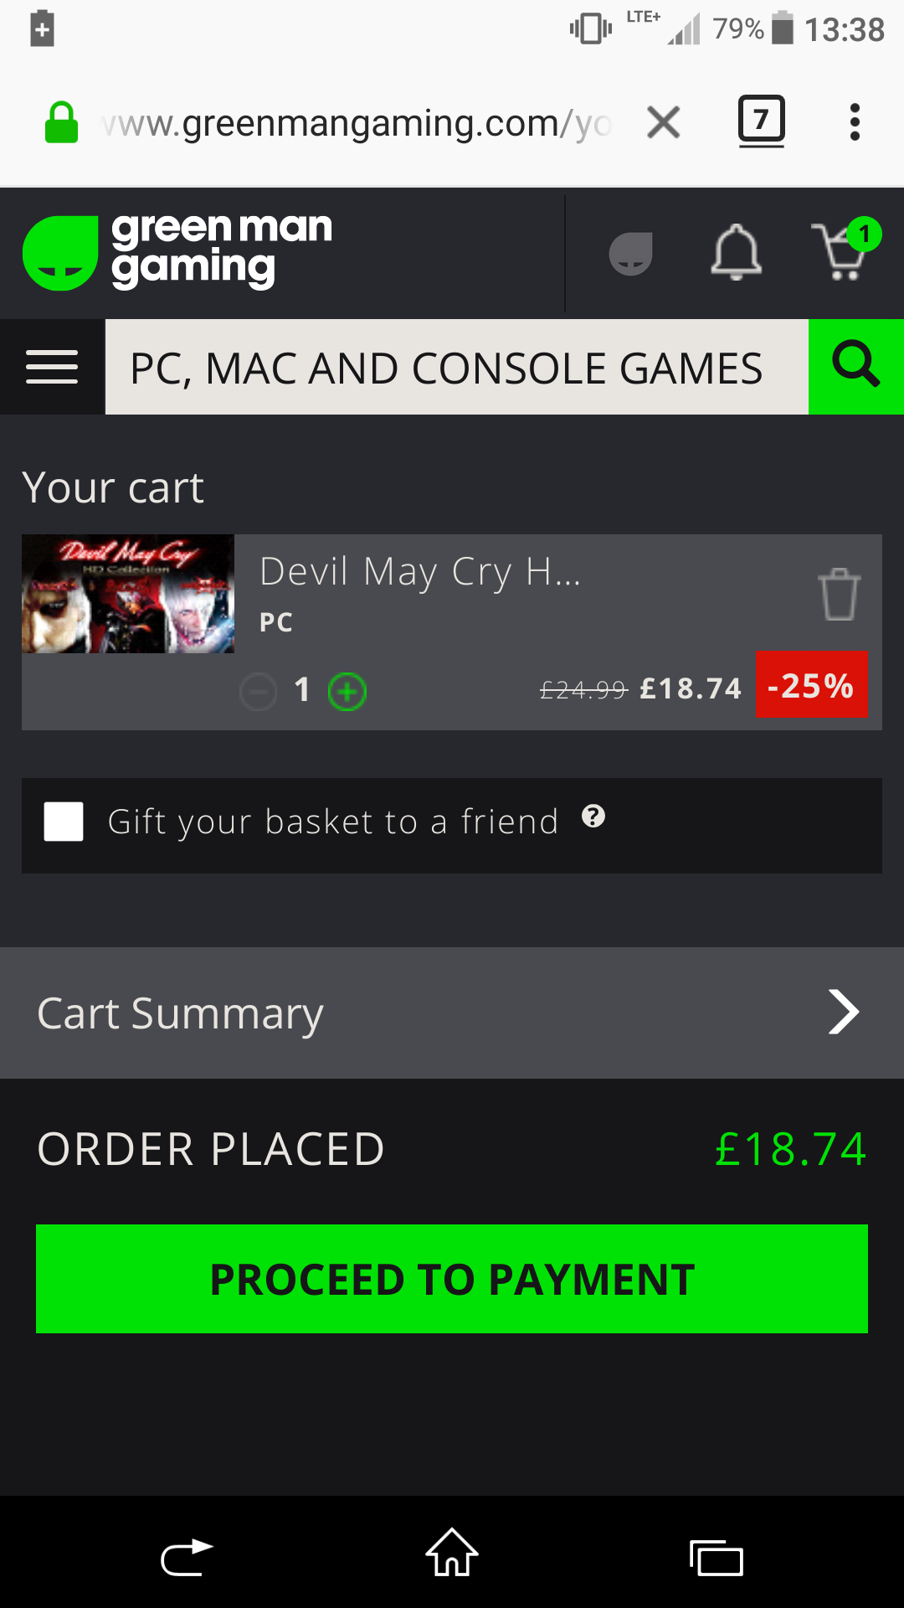
Task: Open the Devil May Cry H... title link
Action: pos(420,572)
